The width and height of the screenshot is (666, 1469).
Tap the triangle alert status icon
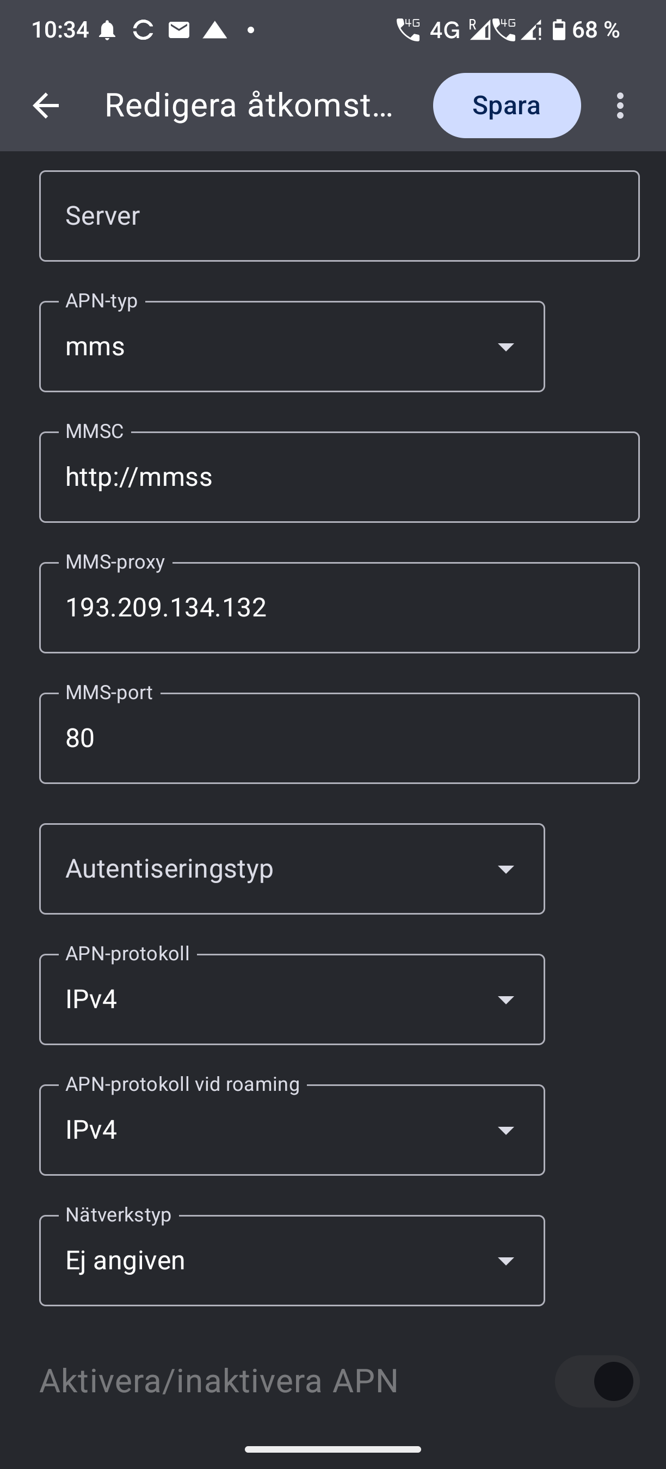point(215,30)
